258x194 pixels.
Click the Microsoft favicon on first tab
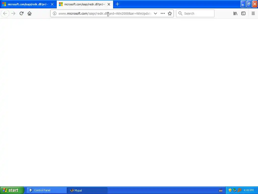pyautogui.click(x=4, y=4)
